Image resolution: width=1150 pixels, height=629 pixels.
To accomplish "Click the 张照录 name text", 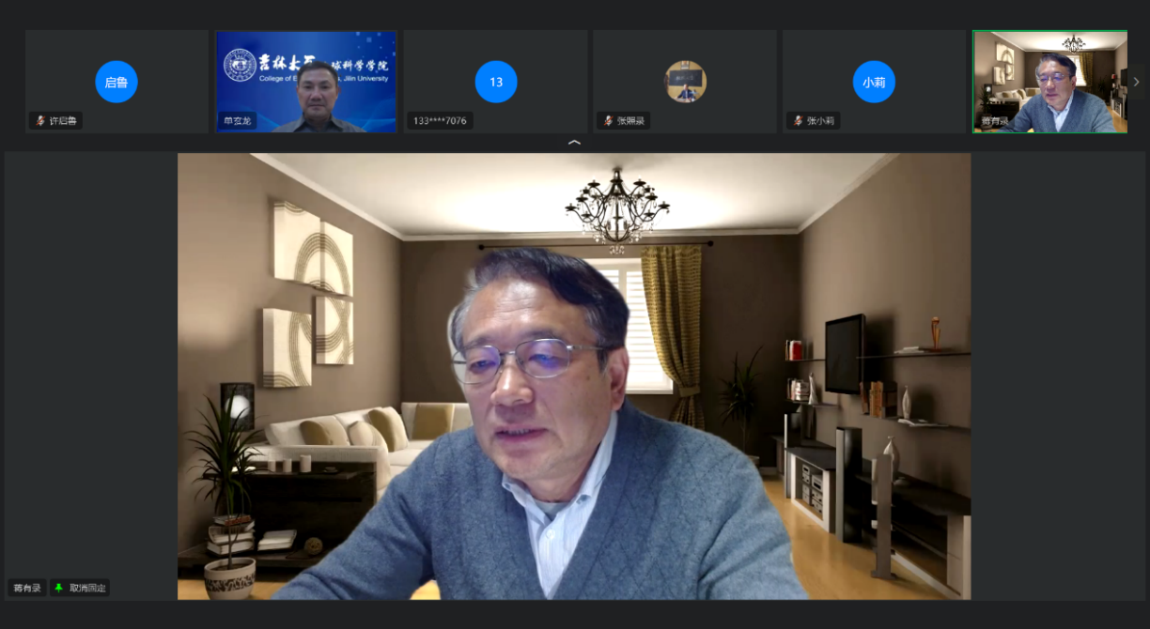I will tap(631, 121).
